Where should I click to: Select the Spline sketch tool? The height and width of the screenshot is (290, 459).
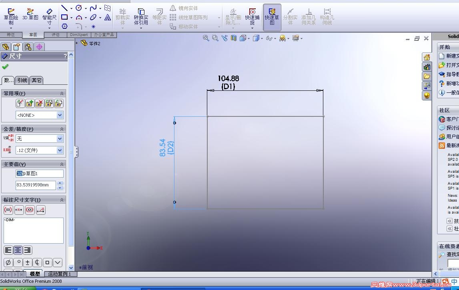(x=93, y=8)
